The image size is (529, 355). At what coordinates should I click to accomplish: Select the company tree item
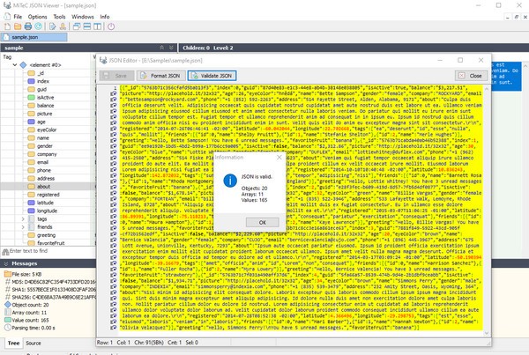[47, 154]
